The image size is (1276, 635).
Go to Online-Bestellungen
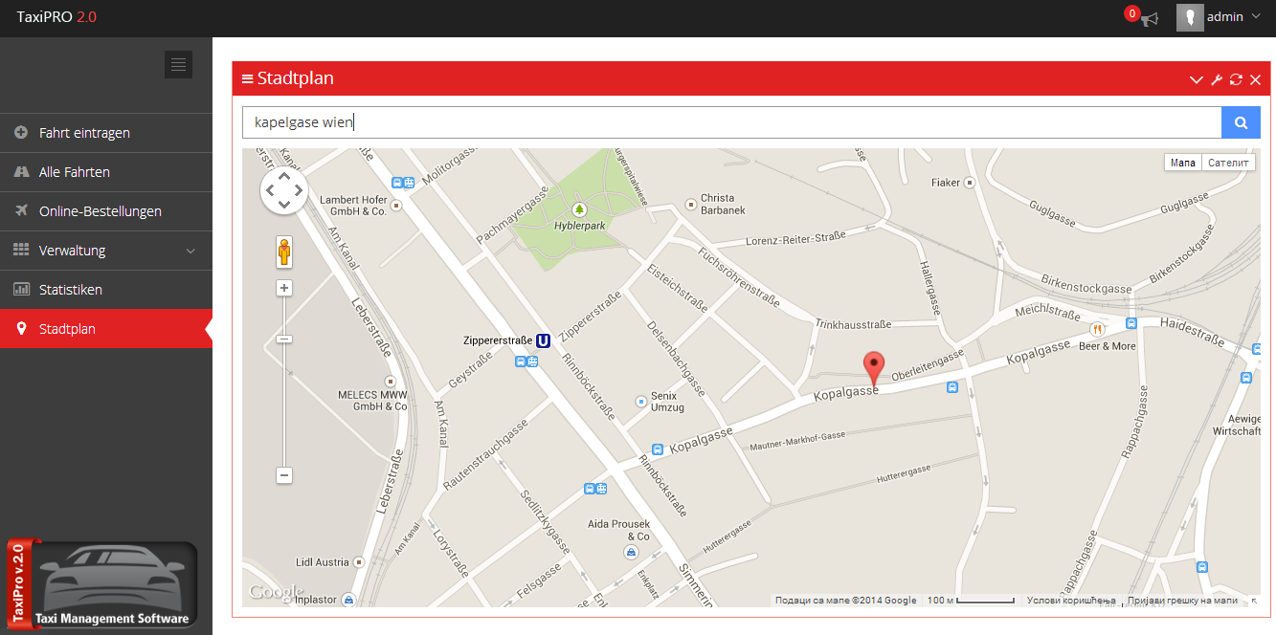[106, 211]
